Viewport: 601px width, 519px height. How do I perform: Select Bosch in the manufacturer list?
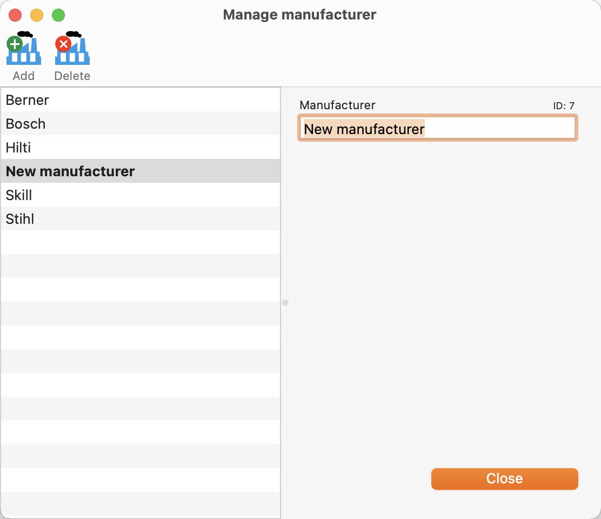coord(141,123)
